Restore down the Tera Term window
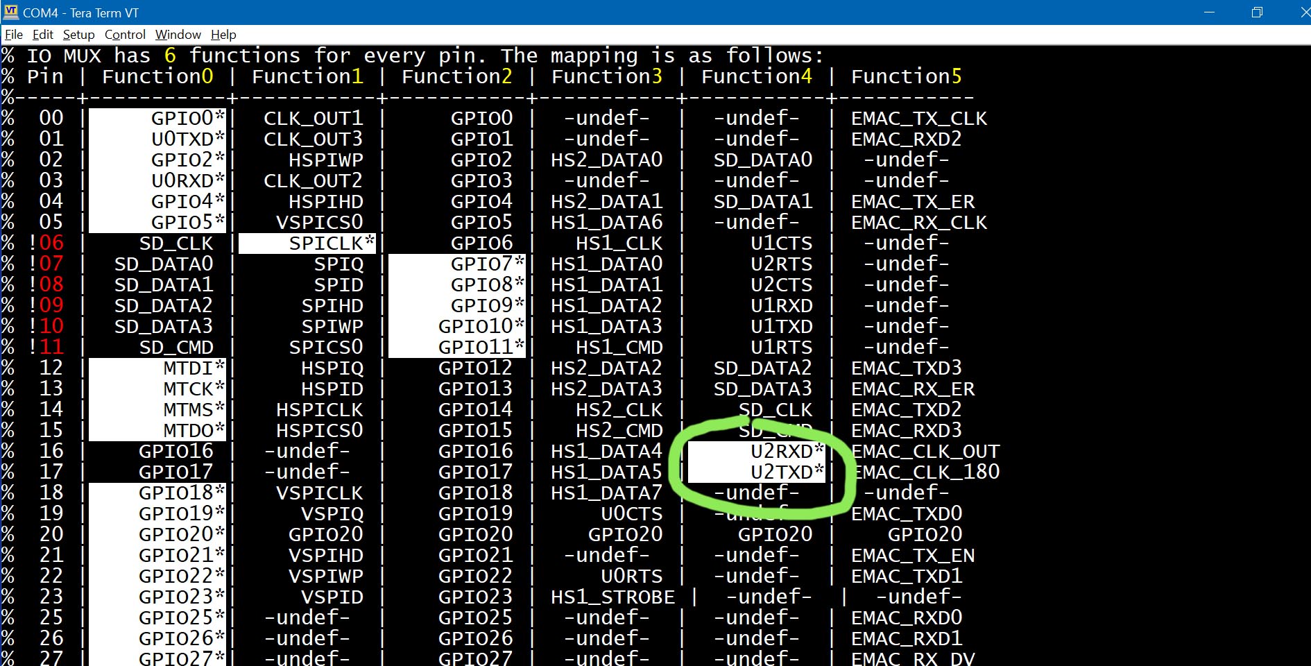 click(1257, 12)
